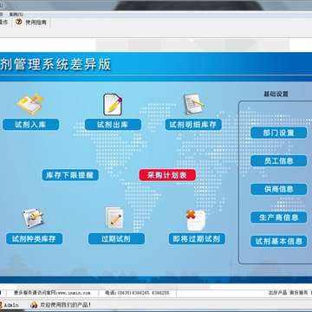The image size is (312, 312).
Task: Click the Admin user label in status bar
Action: click(x=11, y=305)
